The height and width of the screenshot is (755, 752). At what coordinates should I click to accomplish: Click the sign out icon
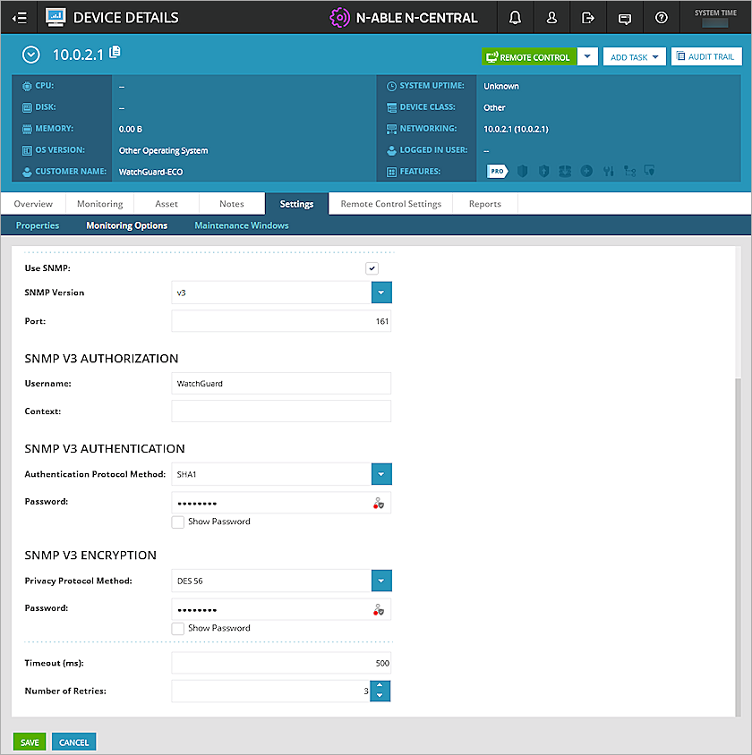tap(588, 18)
